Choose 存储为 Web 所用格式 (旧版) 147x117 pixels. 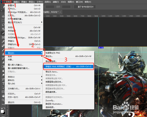pos(68,66)
